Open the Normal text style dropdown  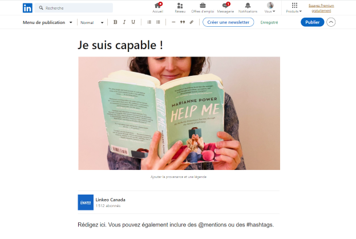92,22
